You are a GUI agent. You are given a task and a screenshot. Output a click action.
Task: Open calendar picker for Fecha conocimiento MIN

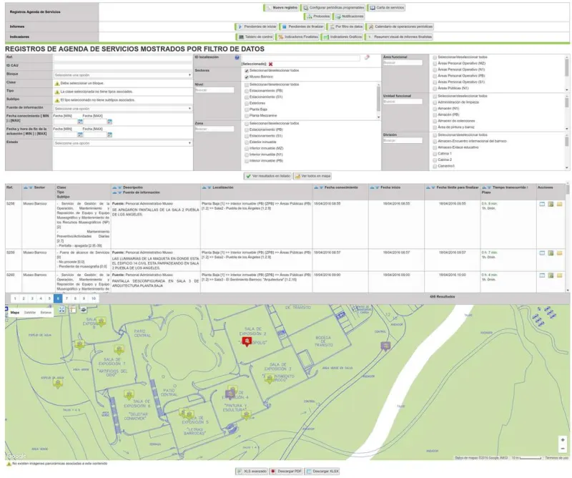pyautogui.click(x=80, y=122)
